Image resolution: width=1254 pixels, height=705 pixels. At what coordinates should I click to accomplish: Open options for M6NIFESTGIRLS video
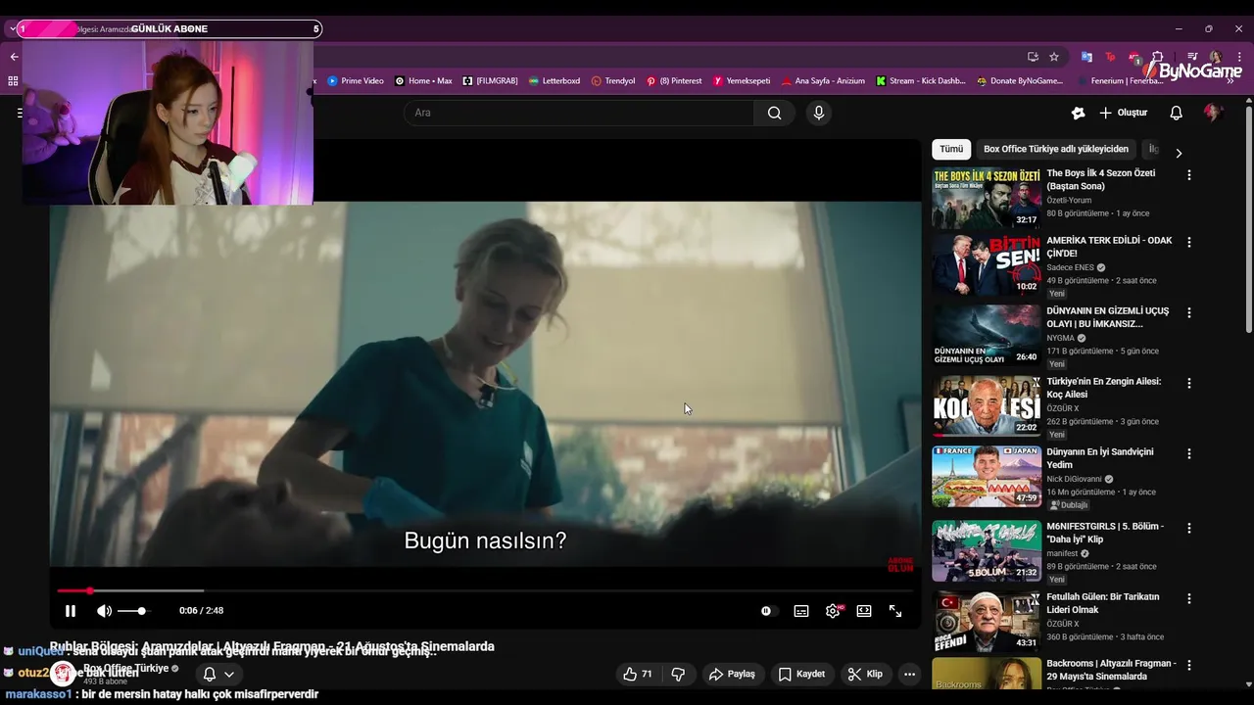coord(1189,528)
